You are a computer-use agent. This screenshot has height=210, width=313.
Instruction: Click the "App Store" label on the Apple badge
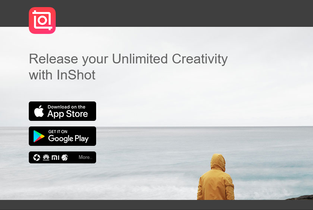67,114
